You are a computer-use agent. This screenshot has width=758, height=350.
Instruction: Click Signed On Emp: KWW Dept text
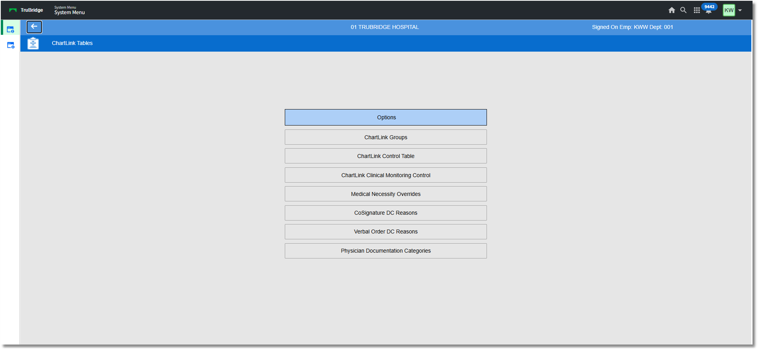[x=632, y=27]
